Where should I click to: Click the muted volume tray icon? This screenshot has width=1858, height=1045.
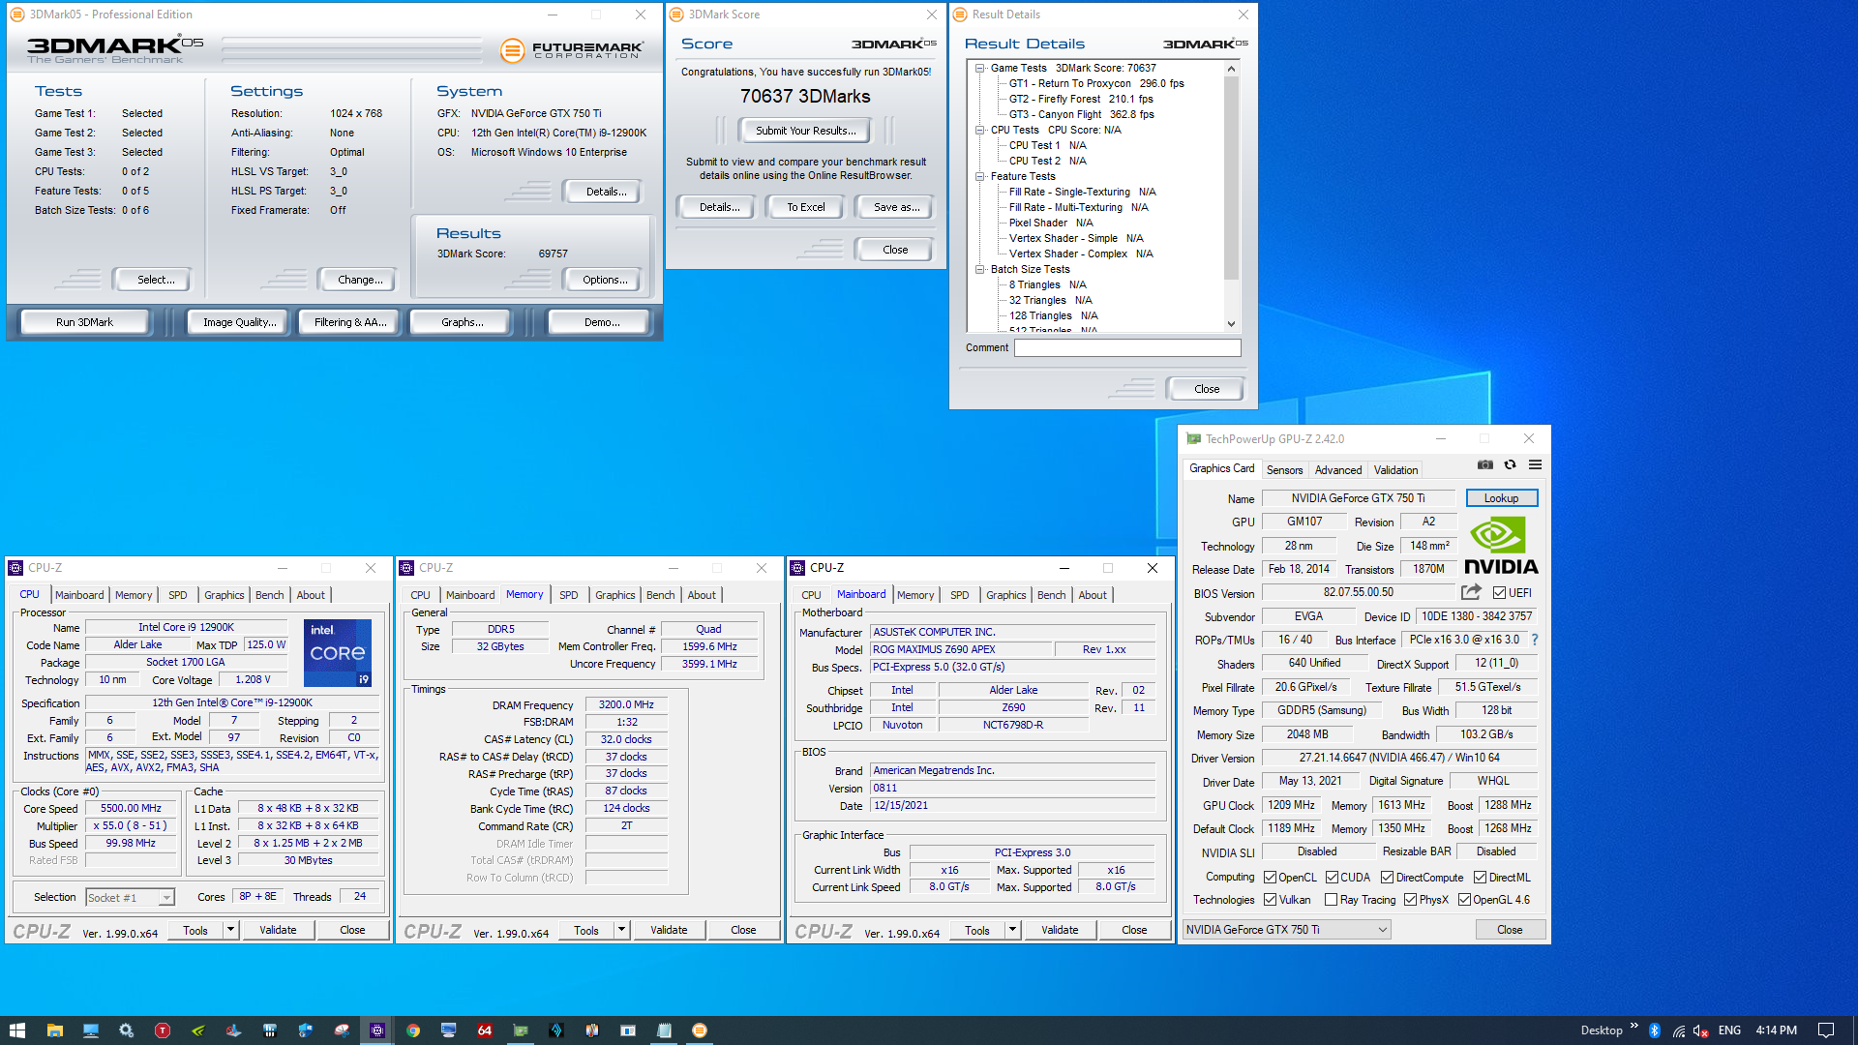point(1700,1030)
